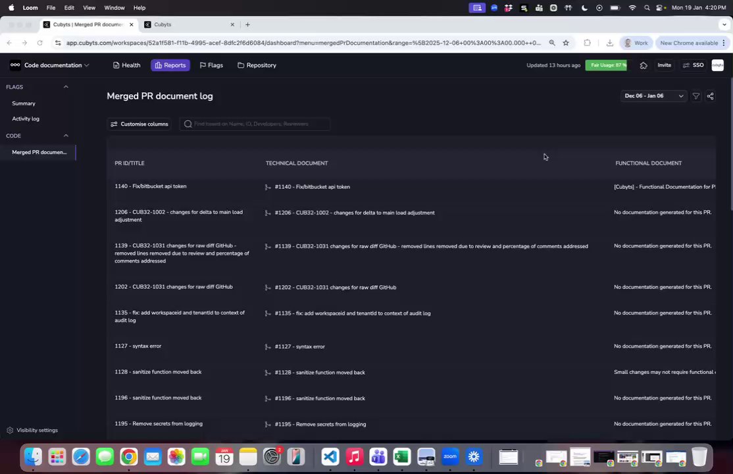The height and width of the screenshot is (474, 733).
Task: Open Visual Studio Code in the Dock
Action: [330, 457]
